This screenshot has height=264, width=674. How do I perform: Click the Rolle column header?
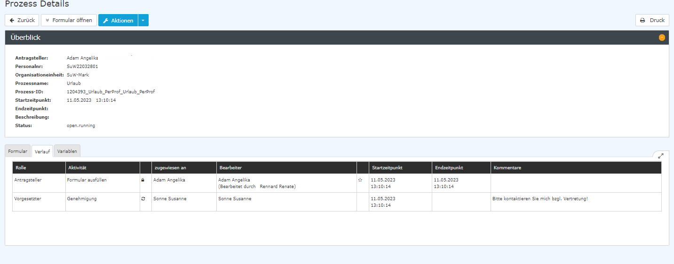pyautogui.click(x=21, y=168)
